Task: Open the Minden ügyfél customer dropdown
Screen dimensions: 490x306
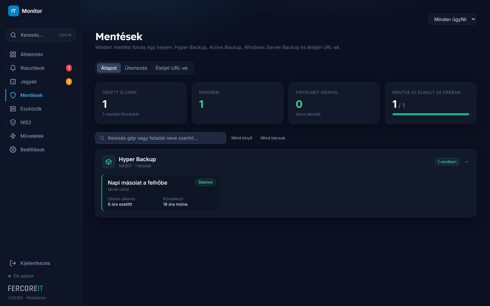Action: coord(452,19)
